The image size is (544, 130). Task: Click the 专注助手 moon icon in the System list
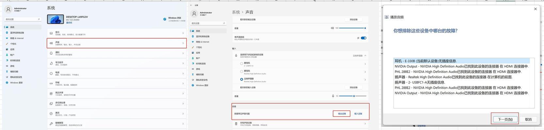tap(51, 63)
